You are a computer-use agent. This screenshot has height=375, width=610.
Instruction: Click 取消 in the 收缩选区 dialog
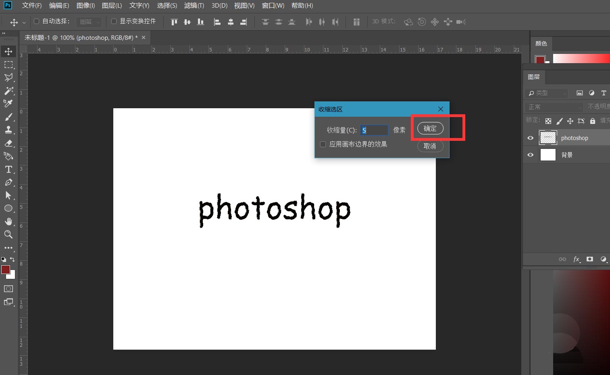[x=430, y=146]
